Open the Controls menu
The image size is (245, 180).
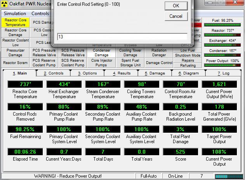40,14
